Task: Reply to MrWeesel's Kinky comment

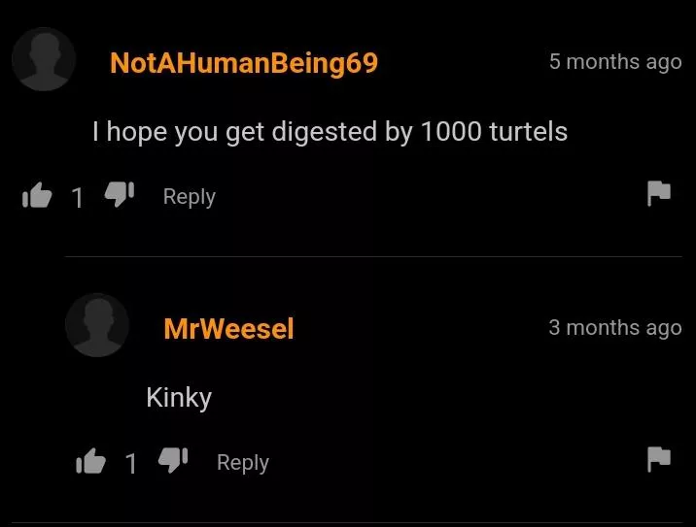Action: click(x=243, y=463)
